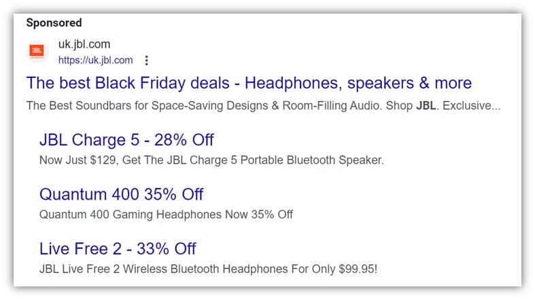Open the three-dot ad options menu
The height and width of the screenshot is (300, 535).
point(146,60)
